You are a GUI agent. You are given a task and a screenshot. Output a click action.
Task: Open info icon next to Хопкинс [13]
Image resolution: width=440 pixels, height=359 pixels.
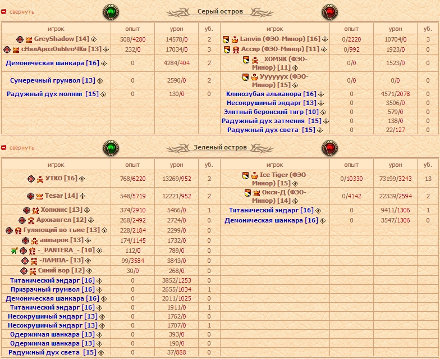coord(87,210)
